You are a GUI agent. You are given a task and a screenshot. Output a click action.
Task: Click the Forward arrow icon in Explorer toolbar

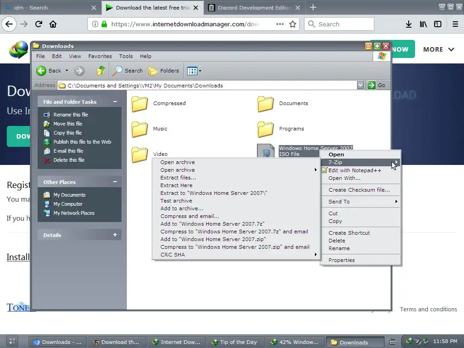tap(79, 71)
